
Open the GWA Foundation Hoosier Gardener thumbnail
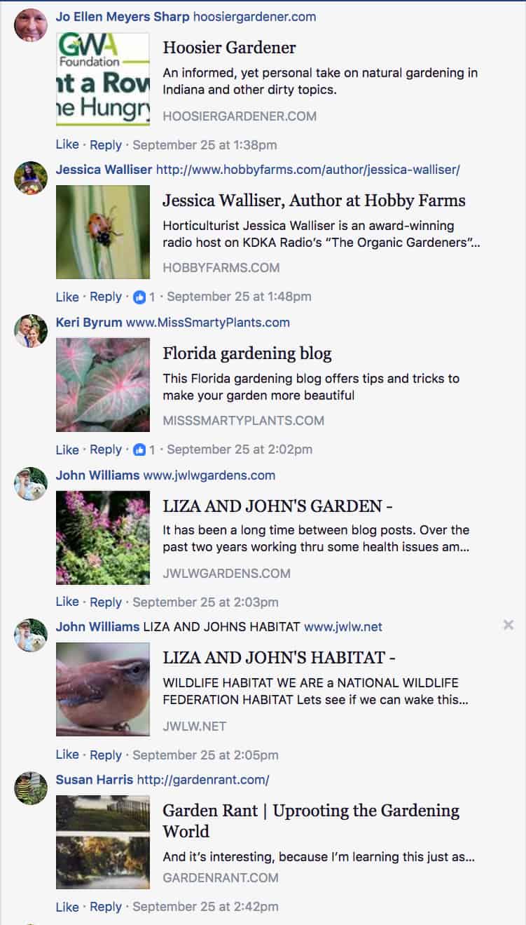103,79
